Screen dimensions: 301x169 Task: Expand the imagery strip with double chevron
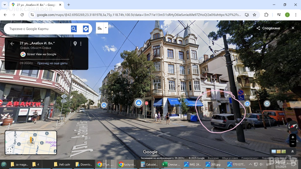[x=292, y=151]
